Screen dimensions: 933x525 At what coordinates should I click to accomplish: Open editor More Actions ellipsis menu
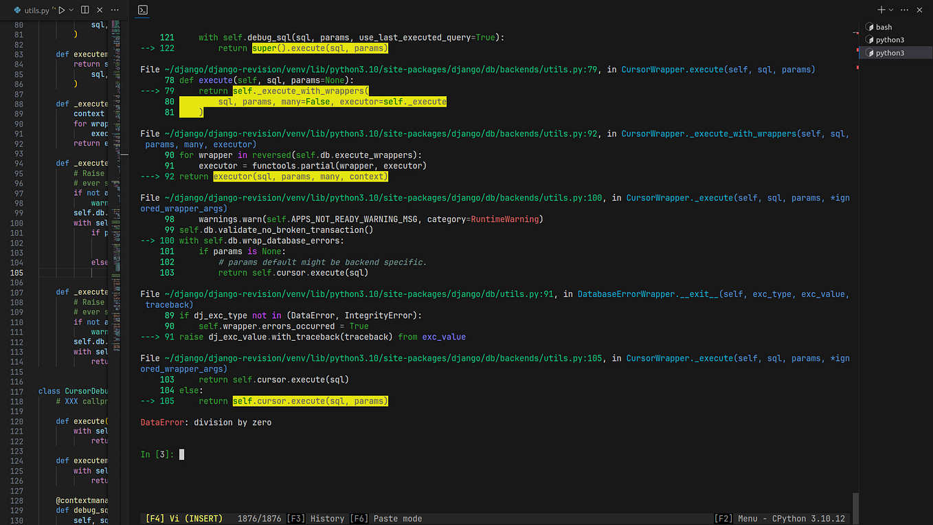pos(115,10)
